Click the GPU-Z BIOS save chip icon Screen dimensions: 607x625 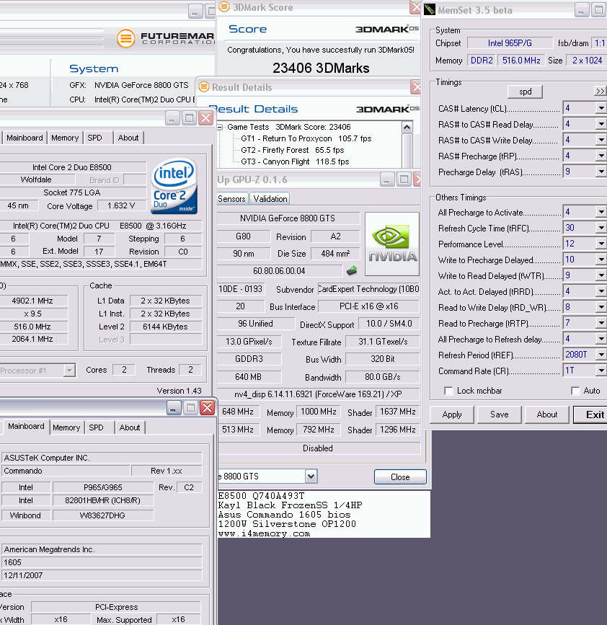pos(352,271)
